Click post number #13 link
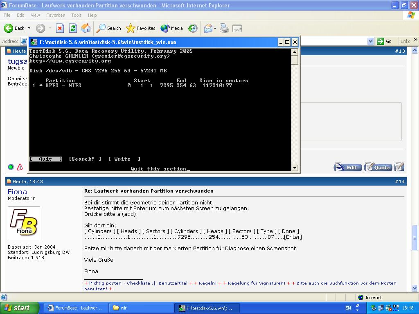The height and width of the screenshot is (314, 419). [x=400, y=51]
